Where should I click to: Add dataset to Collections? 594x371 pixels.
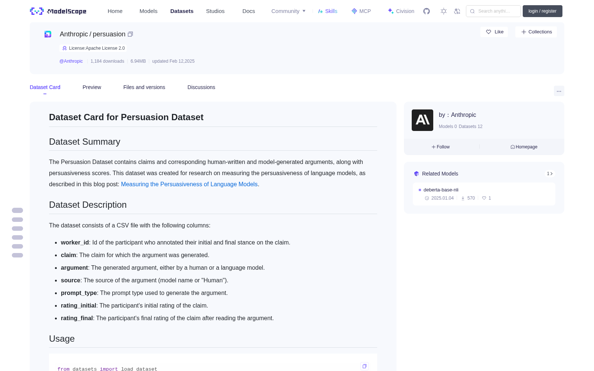click(536, 32)
